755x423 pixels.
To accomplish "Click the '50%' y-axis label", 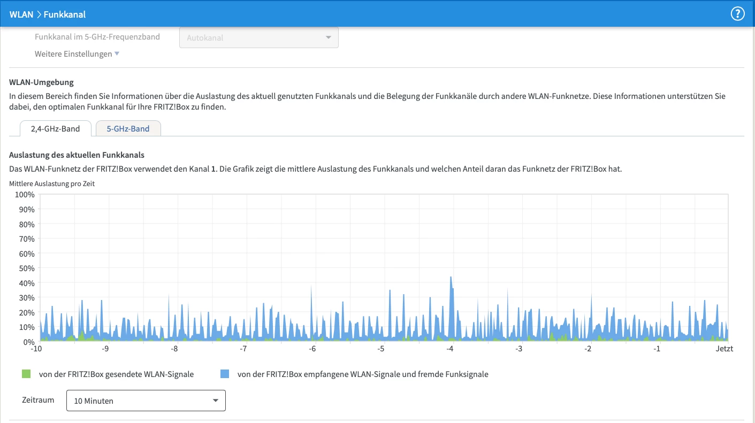I will (27, 268).
